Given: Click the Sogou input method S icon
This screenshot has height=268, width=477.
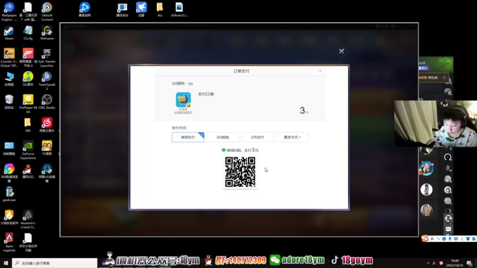Looking at the screenshot, I should click(425, 239).
